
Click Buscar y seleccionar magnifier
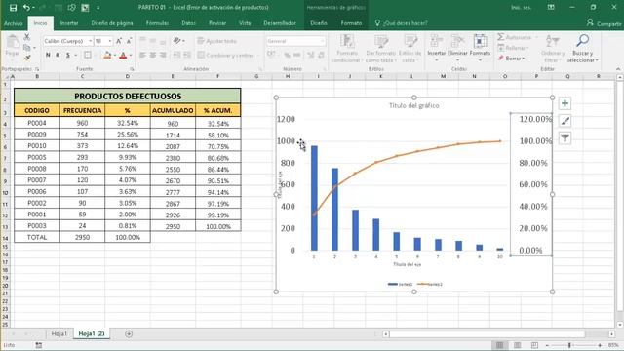583,48
